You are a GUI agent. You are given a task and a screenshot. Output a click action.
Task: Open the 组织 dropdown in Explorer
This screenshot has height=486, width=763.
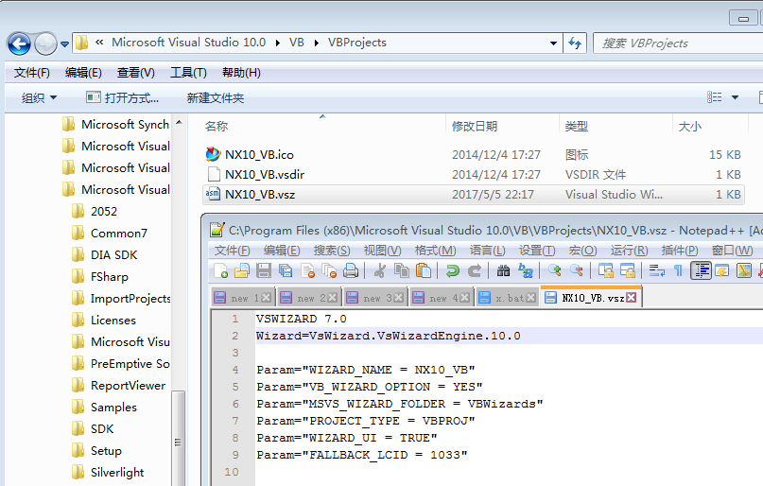click(x=40, y=97)
